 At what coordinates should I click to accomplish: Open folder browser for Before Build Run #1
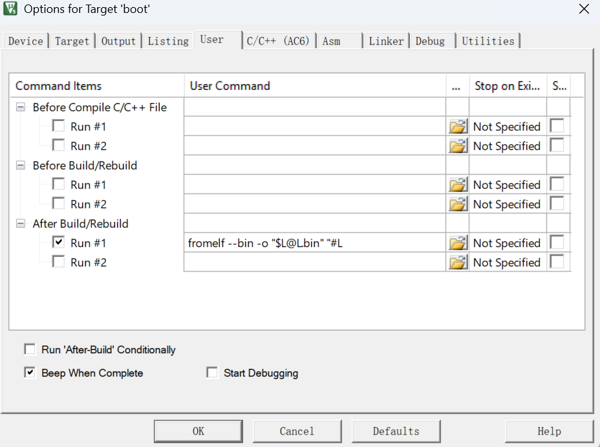[458, 185]
